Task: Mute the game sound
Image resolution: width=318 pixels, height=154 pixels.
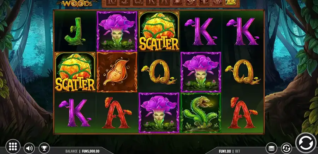Action: pyautogui.click(x=29, y=149)
